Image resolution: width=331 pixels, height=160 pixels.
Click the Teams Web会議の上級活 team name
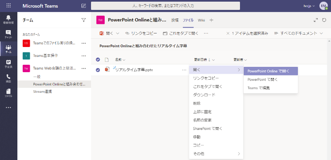tap(55, 68)
